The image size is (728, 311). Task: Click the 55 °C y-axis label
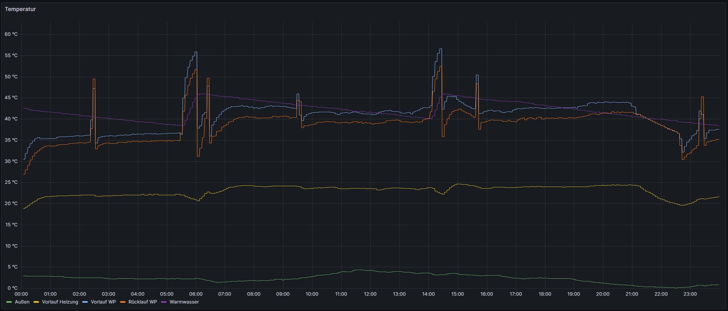pyautogui.click(x=11, y=56)
